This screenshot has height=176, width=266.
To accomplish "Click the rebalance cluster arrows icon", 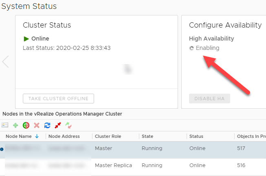I will [x=68, y=125].
